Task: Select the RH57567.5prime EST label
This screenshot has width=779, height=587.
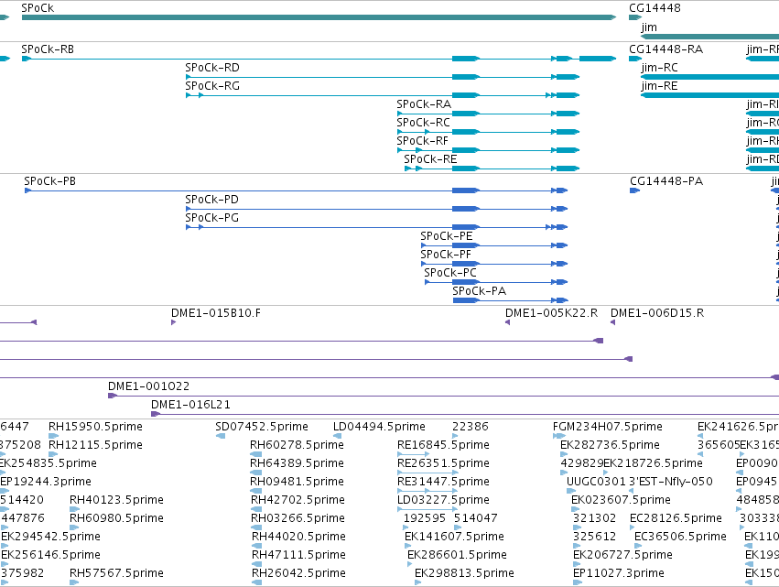Action: coord(116,573)
